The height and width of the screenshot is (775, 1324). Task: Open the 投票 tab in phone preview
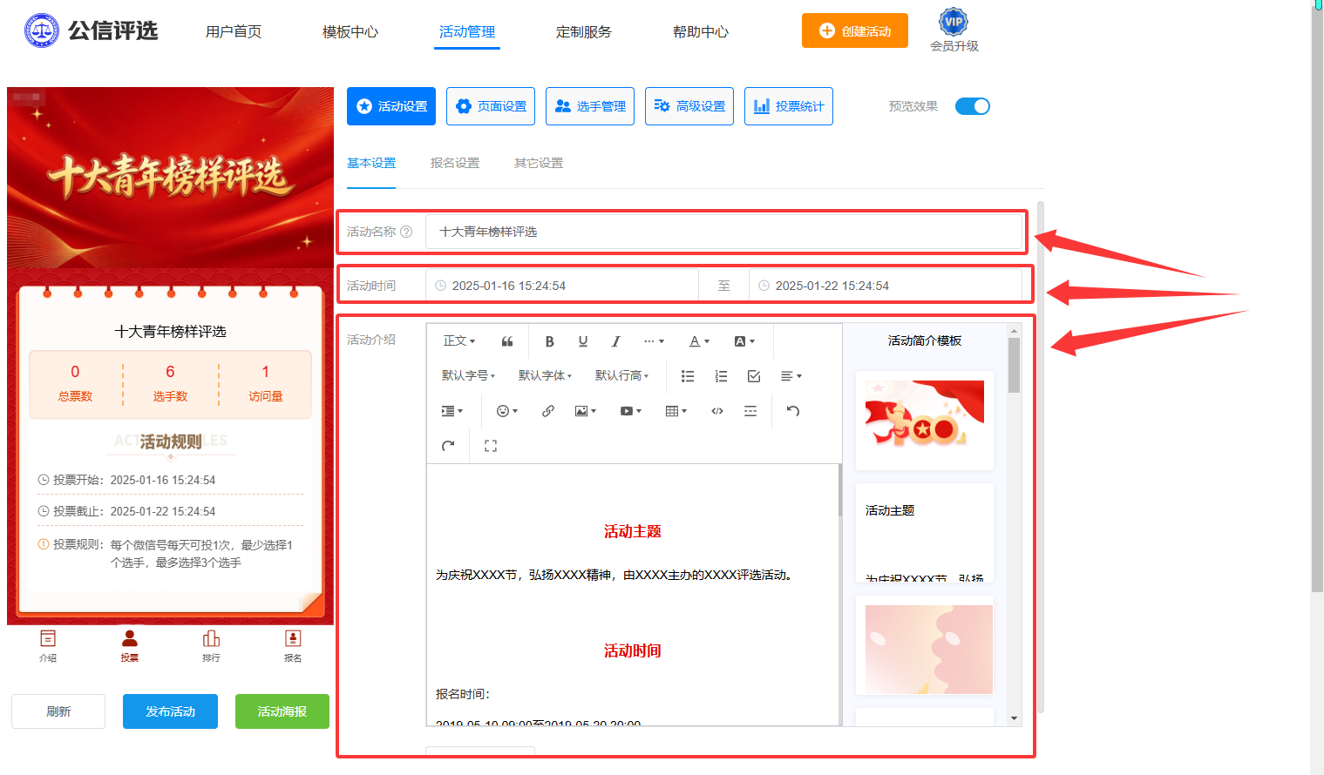coord(130,646)
